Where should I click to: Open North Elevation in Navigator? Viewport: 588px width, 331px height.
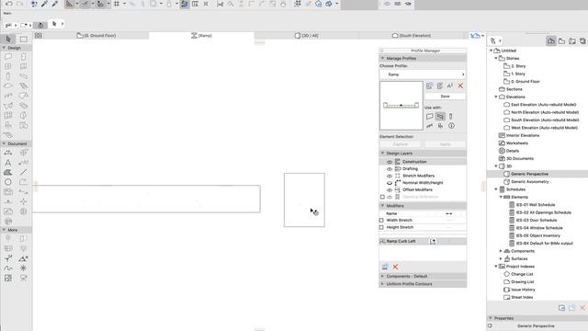(545, 112)
